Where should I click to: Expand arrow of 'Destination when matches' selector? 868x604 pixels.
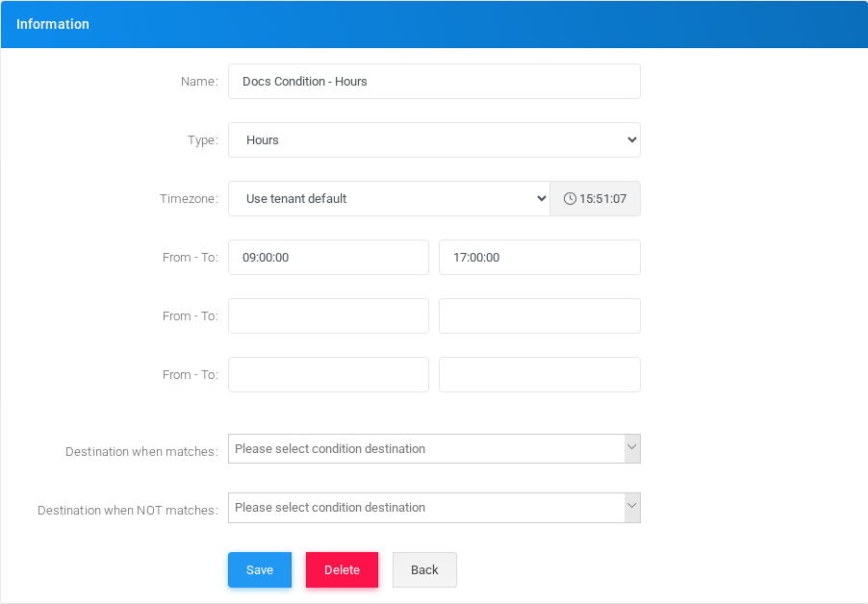click(x=632, y=448)
